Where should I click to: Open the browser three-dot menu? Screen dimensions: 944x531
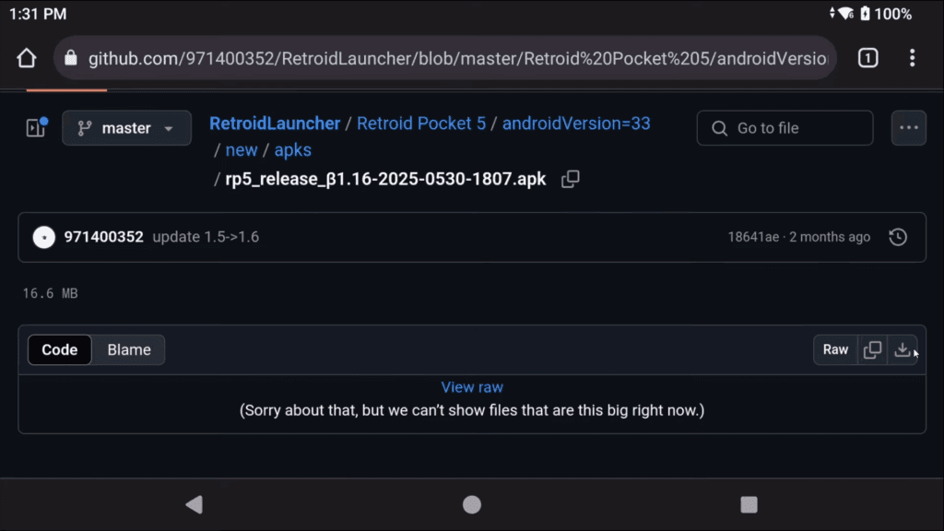(x=912, y=58)
